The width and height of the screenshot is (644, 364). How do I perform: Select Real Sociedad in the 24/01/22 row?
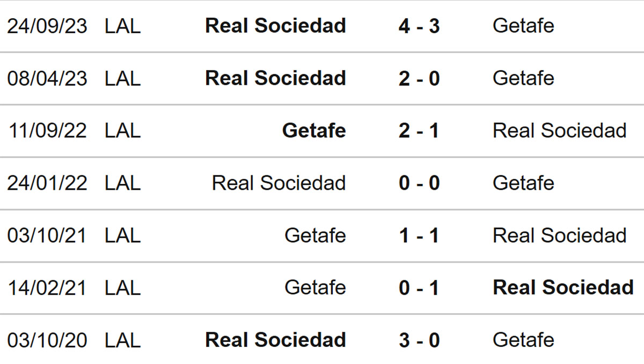[279, 183]
